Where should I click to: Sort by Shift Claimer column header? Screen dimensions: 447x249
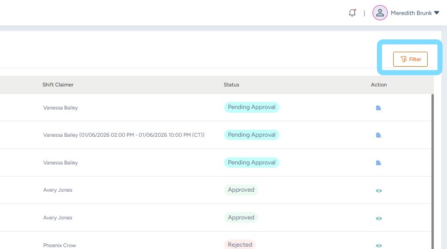pos(58,85)
